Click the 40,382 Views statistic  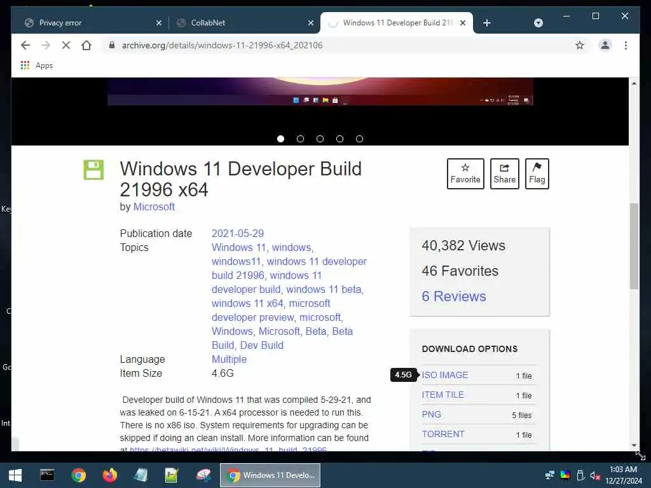(463, 246)
